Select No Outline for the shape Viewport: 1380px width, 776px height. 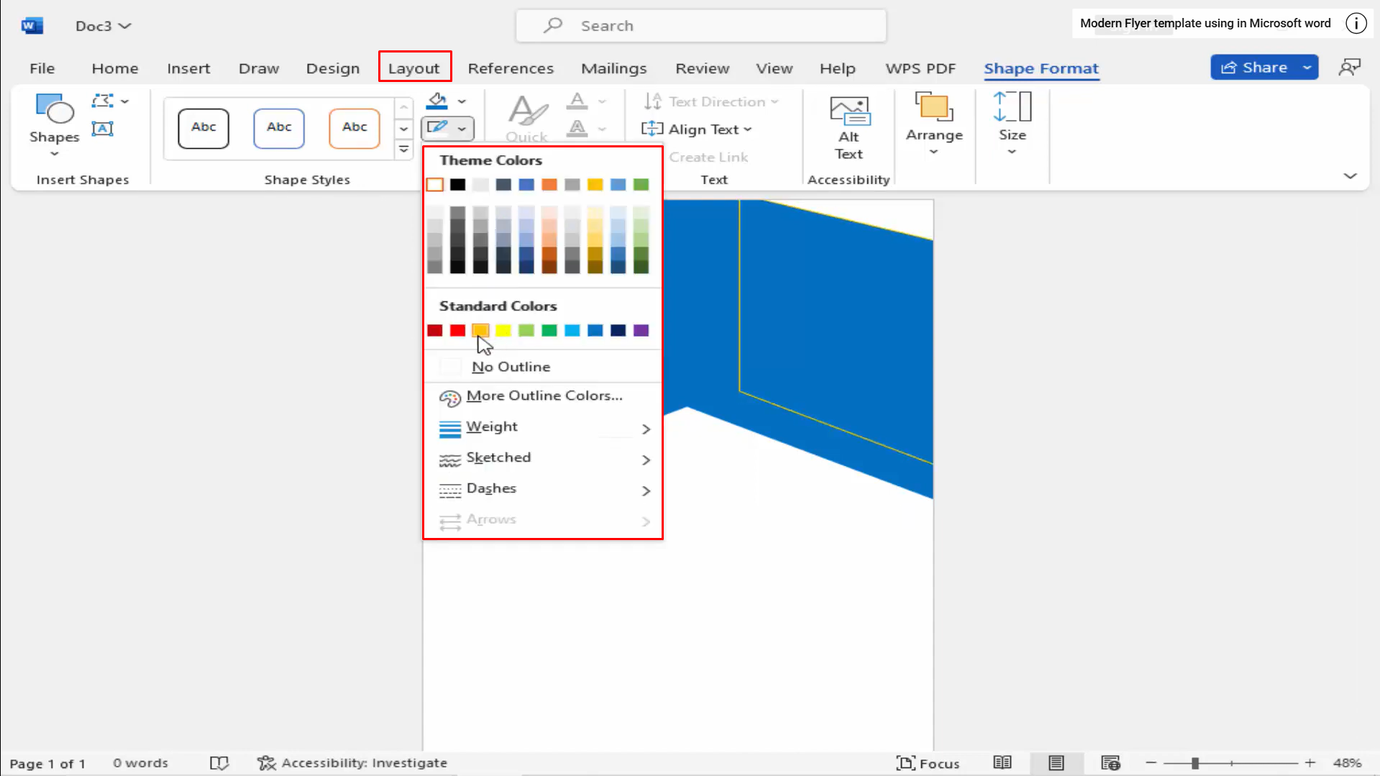point(510,366)
